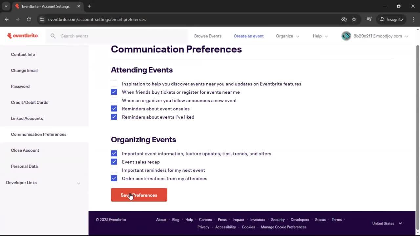Bookmark this page with star icon
Image resolution: width=420 pixels, height=236 pixels.
[354, 19]
